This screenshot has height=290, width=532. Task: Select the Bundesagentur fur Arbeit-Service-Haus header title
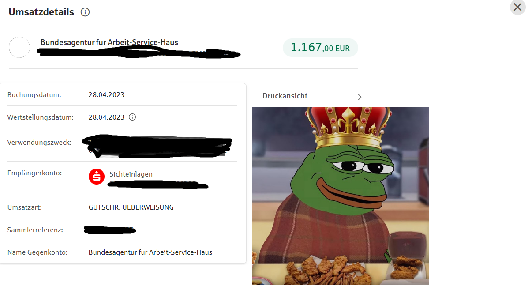tap(109, 42)
